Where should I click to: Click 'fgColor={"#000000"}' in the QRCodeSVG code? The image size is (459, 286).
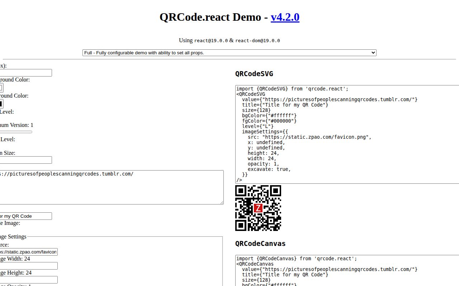(x=269, y=121)
